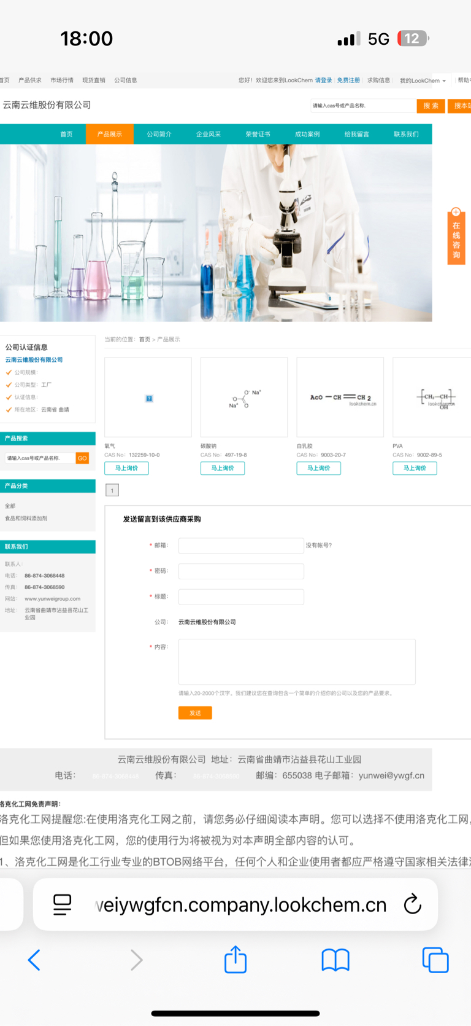Click the 碳酸钠 product name
The height and width of the screenshot is (1026, 471).
coord(209,446)
